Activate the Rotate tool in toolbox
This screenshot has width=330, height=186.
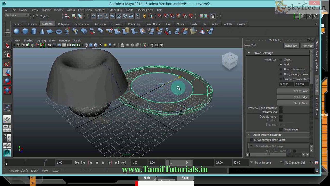pyautogui.click(x=7, y=81)
